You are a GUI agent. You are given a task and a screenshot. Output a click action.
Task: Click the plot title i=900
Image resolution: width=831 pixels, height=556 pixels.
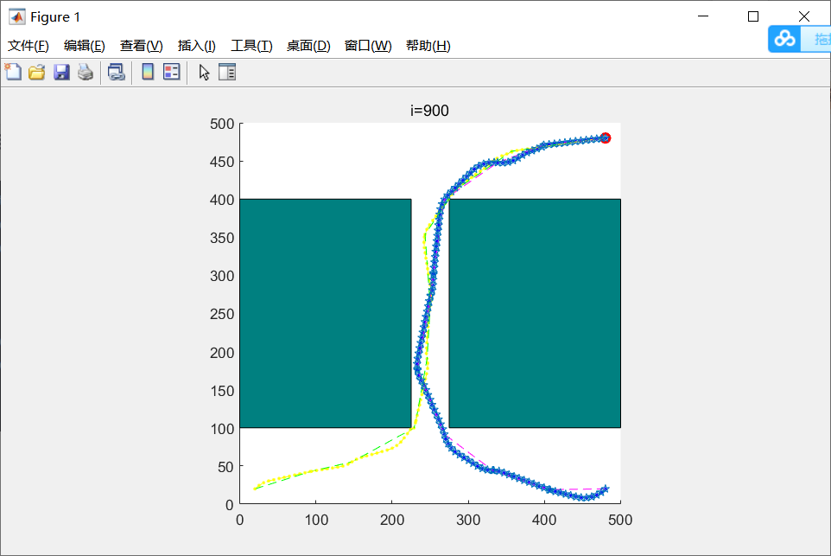[429, 111]
